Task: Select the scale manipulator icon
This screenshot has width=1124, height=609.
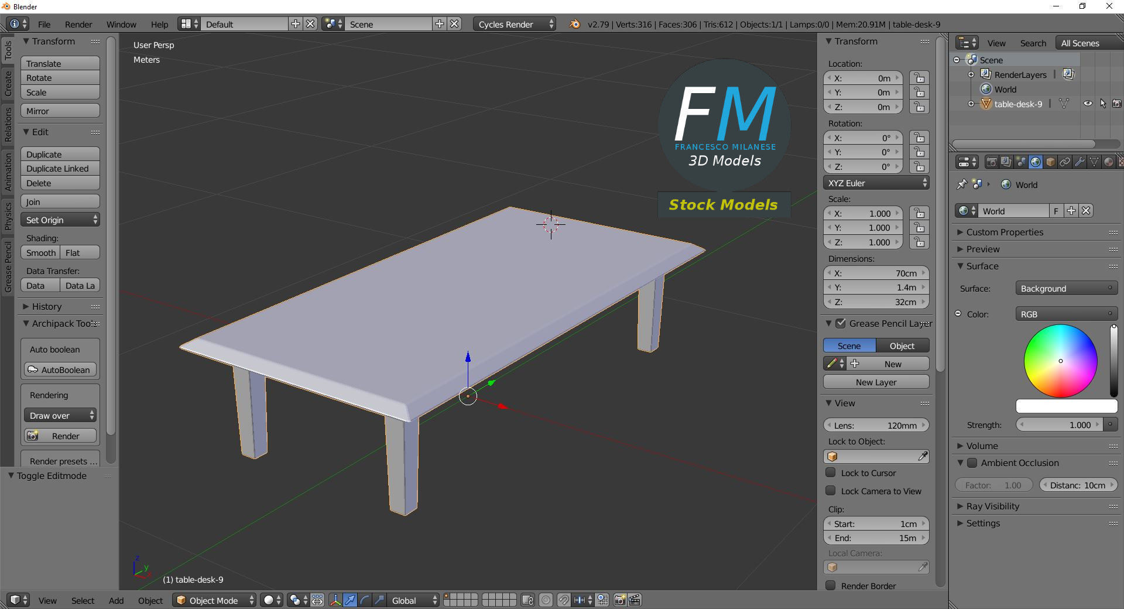Action: 379,600
